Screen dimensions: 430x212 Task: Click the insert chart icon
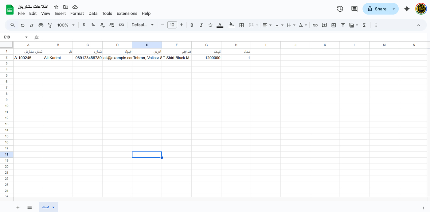(x=334, y=25)
